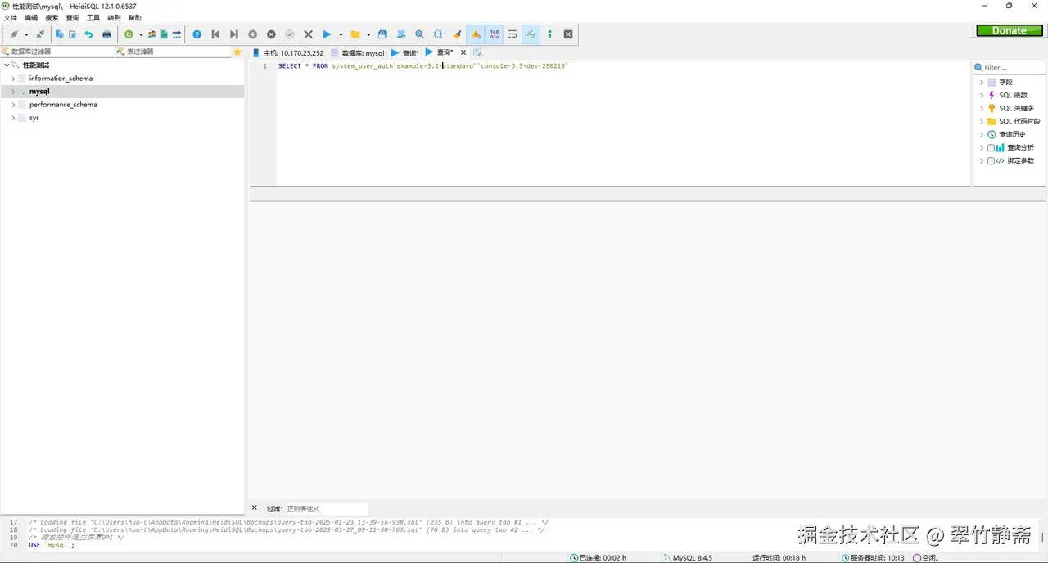
Task: Expand the performance_schema database node
Action: 13,105
